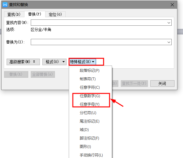This screenshot has width=183, height=158.
Task: Toggle the 特殊格式(E) dropdown
Action: (82, 62)
